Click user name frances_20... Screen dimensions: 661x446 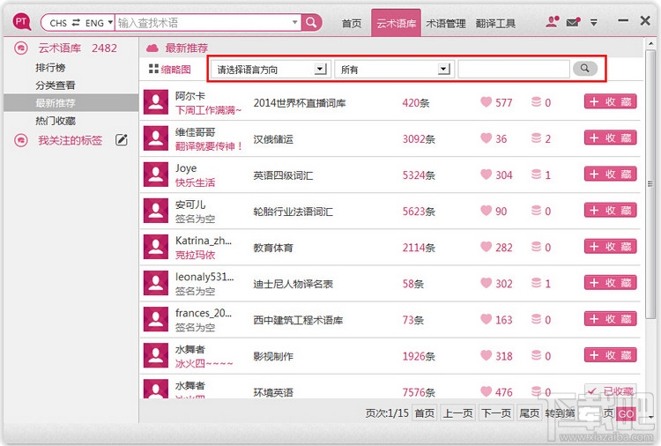click(204, 313)
